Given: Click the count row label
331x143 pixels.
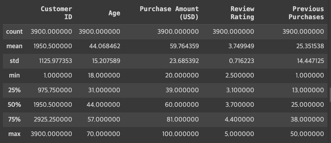Looking at the screenshot, I should click(14, 32).
